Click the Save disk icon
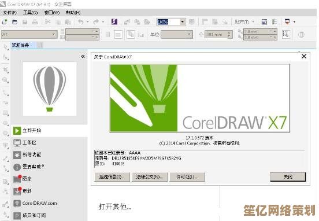 click(x=25, y=22)
